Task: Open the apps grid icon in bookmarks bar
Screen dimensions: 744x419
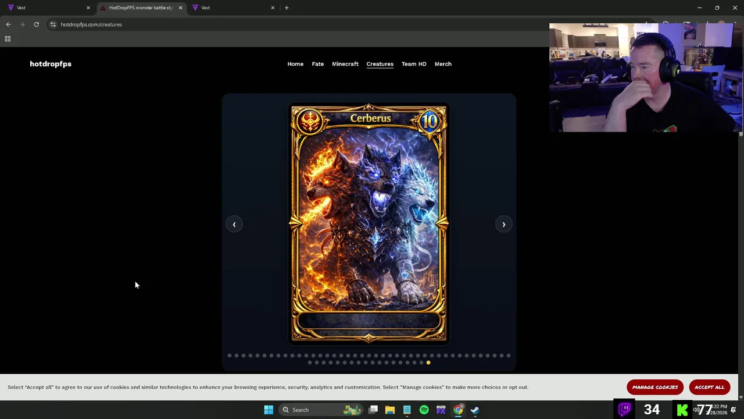Action: (x=8, y=39)
